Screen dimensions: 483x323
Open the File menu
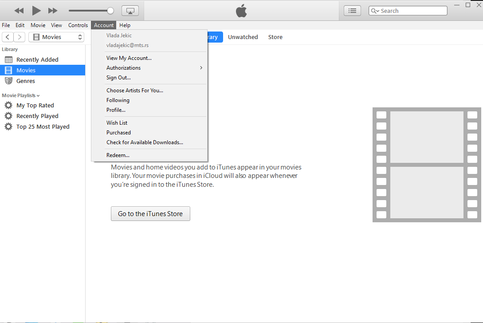(x=6, y=25)
